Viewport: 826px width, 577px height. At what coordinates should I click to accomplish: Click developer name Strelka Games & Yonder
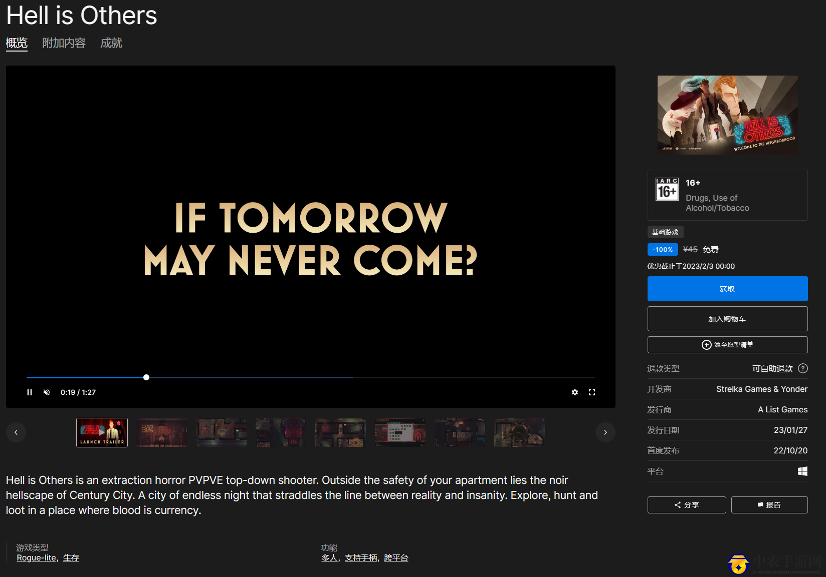tap(762, 389)
